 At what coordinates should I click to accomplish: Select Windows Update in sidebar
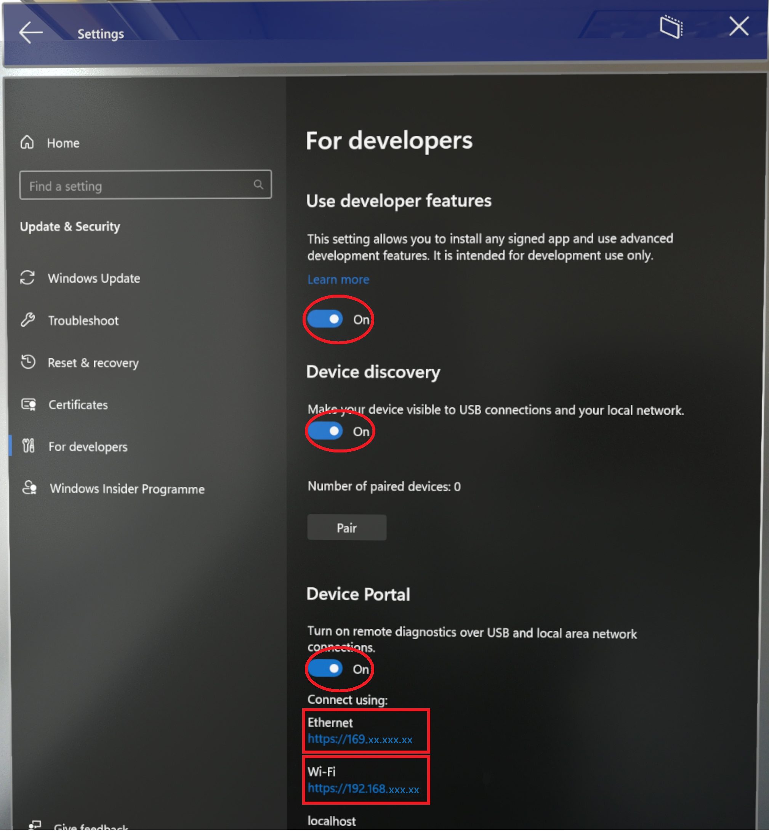[94, 278]
